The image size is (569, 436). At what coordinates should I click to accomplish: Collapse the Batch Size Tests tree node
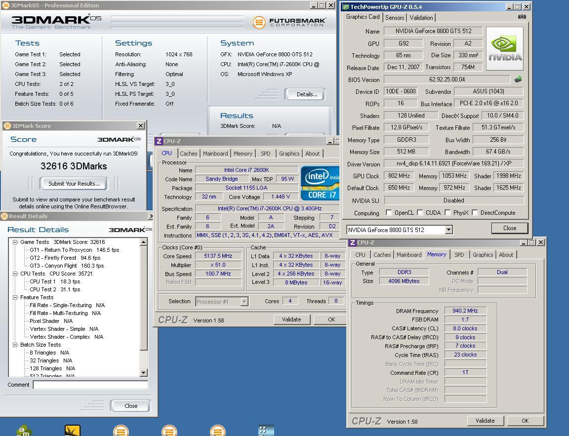click(x=15, y=345)
